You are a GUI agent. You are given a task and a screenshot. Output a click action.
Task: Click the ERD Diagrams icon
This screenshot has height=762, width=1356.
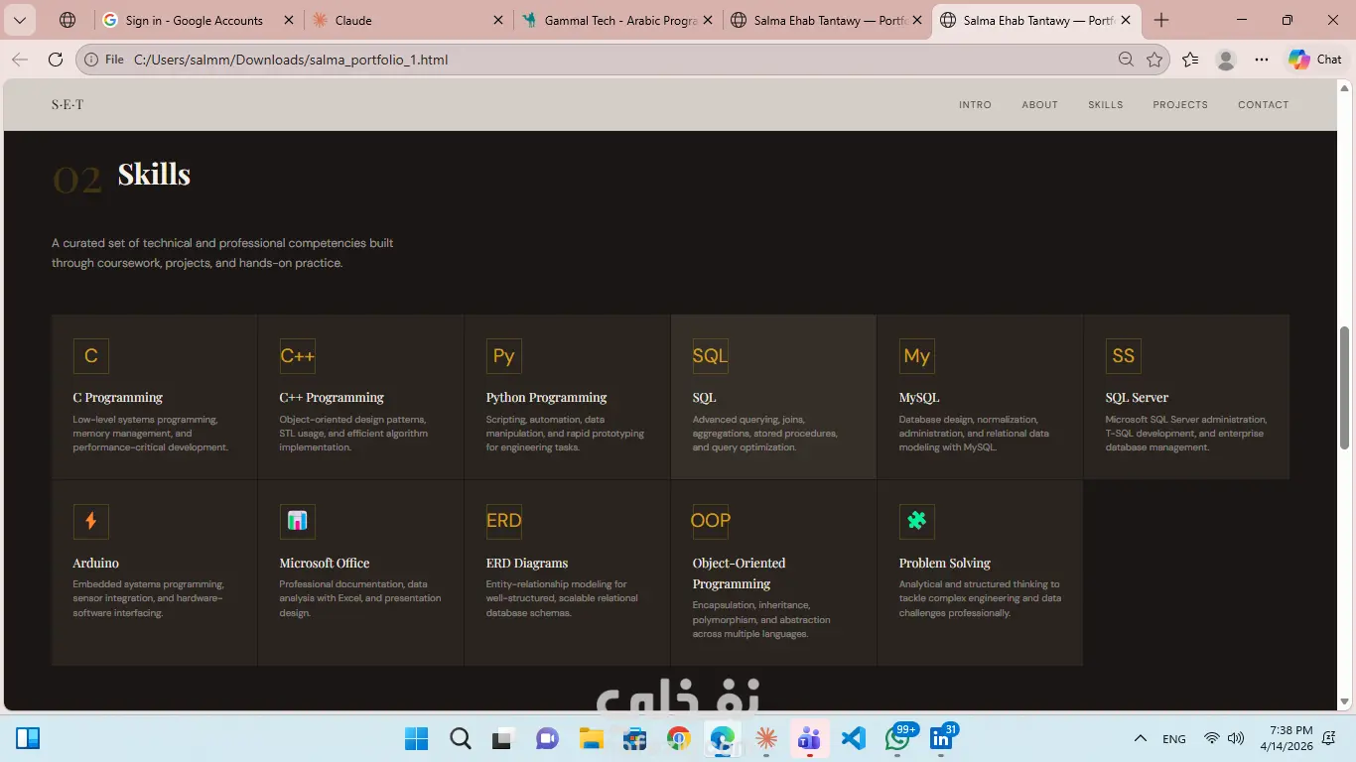(504, 521)
